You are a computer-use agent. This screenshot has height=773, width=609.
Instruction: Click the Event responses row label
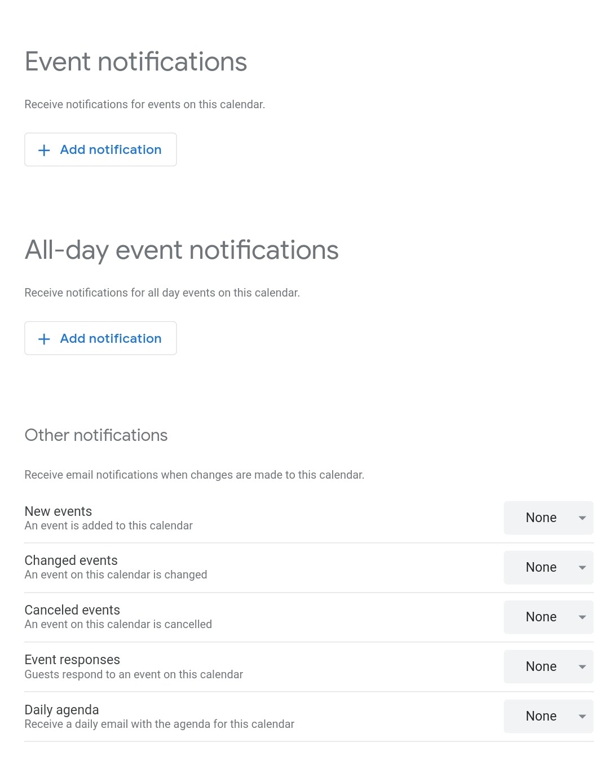tap(72, 660)
